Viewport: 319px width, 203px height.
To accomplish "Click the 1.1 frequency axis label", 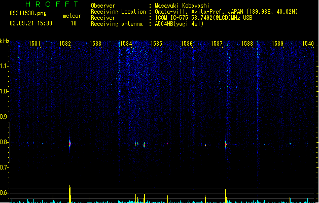I will [x=4, y=66].
